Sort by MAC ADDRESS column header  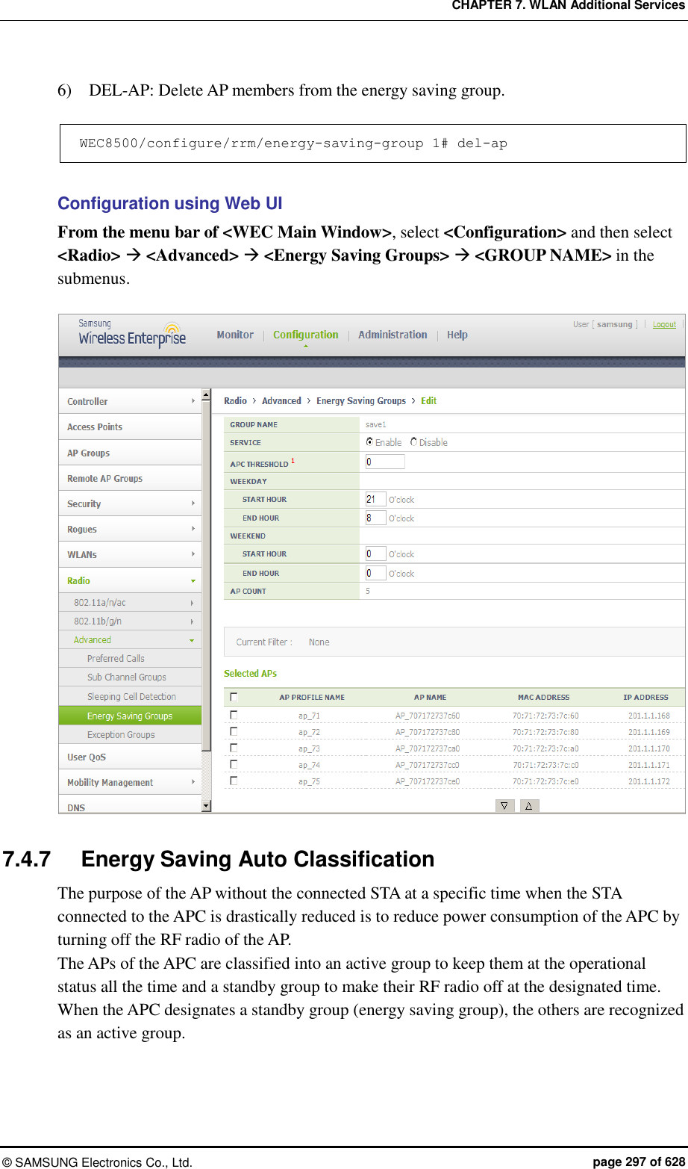point(544,697)
